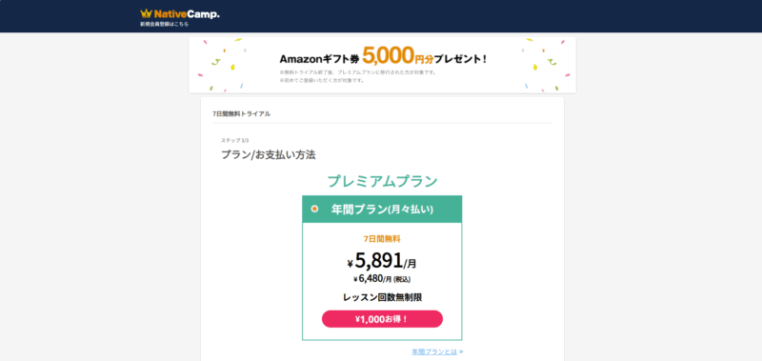Click the ¥5,891/月 price text

[382, 261]
